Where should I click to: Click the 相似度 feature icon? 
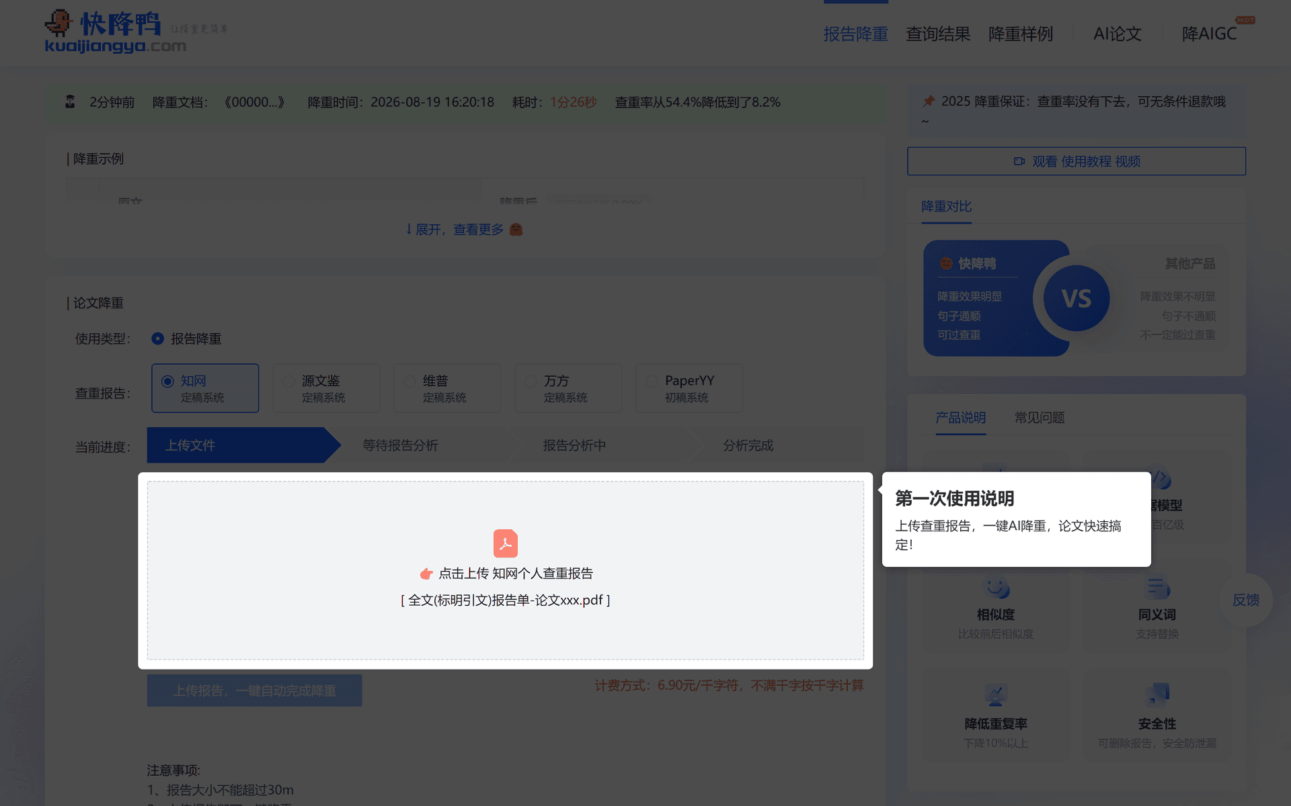tap(996, 588)
